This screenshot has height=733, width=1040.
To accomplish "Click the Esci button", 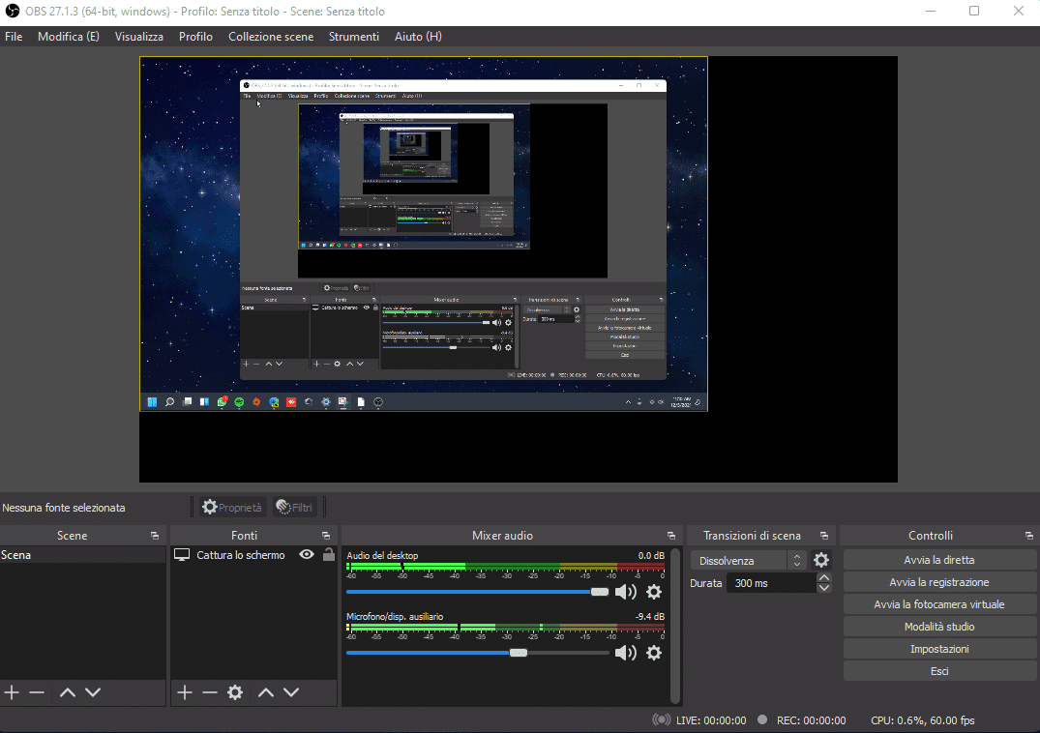I will (939, 671).
